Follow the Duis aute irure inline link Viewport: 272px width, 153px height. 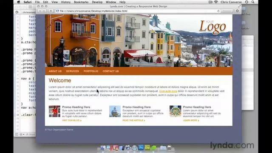(168, 91)
